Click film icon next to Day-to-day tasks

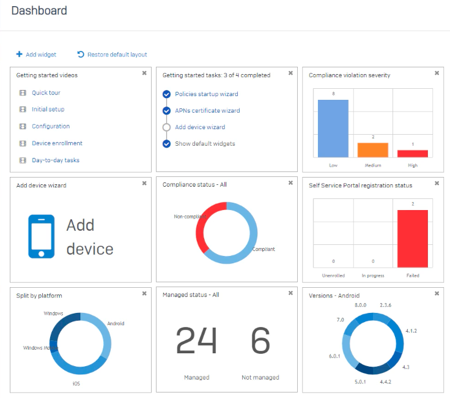(23, 160)
